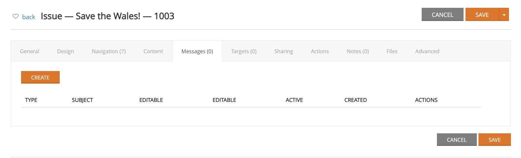Switch to the Targets (0) tab
Screen dimensions: 521x158
(244, 51)
